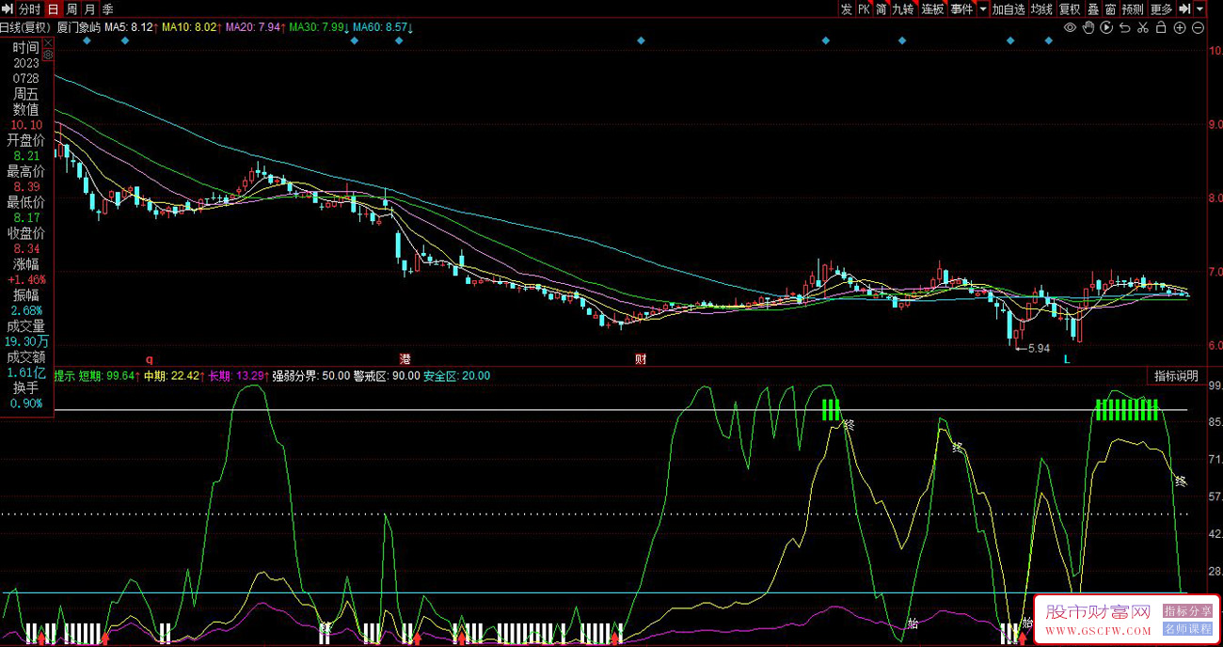Click the arrow-to-bar icon beside 更多
This screenshot has height=647, width=1223.
point(1184,9)
